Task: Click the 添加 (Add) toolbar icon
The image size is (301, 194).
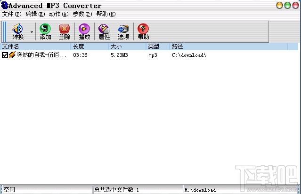Action: [45, 31]
